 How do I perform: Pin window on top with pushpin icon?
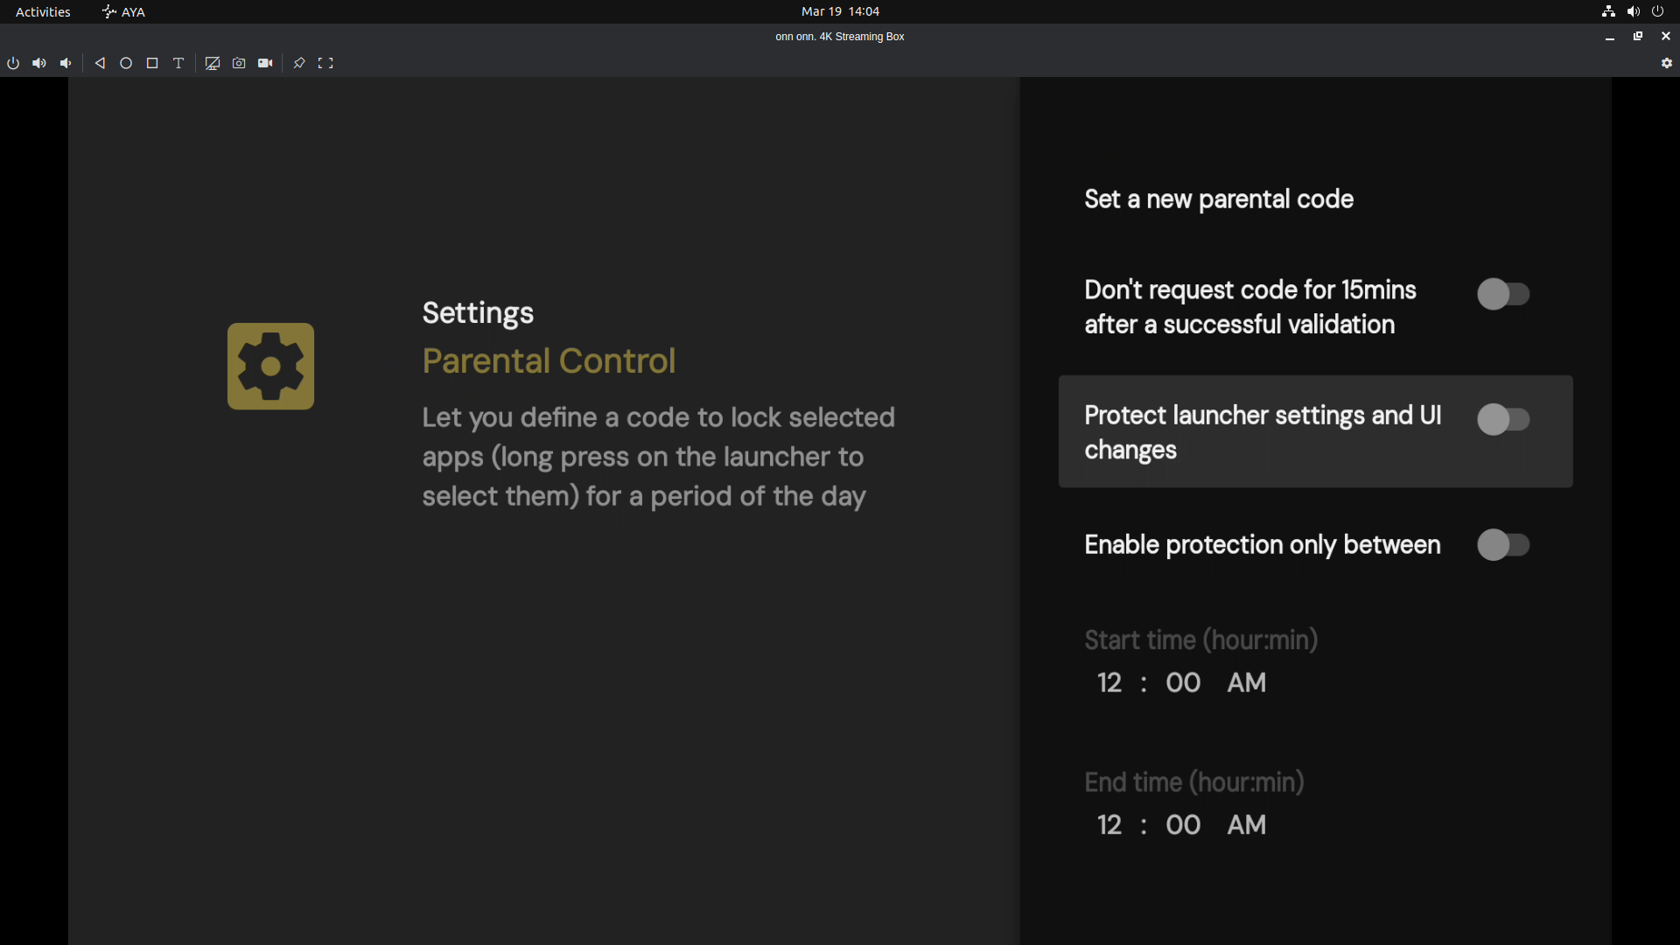click(x=299, y=63)
